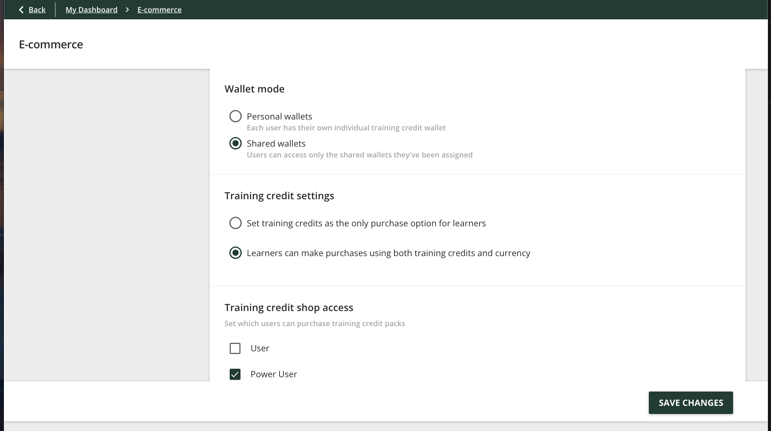Click the breadcrumb separator chevron
771x431 pixels.
tap(127, 10)
